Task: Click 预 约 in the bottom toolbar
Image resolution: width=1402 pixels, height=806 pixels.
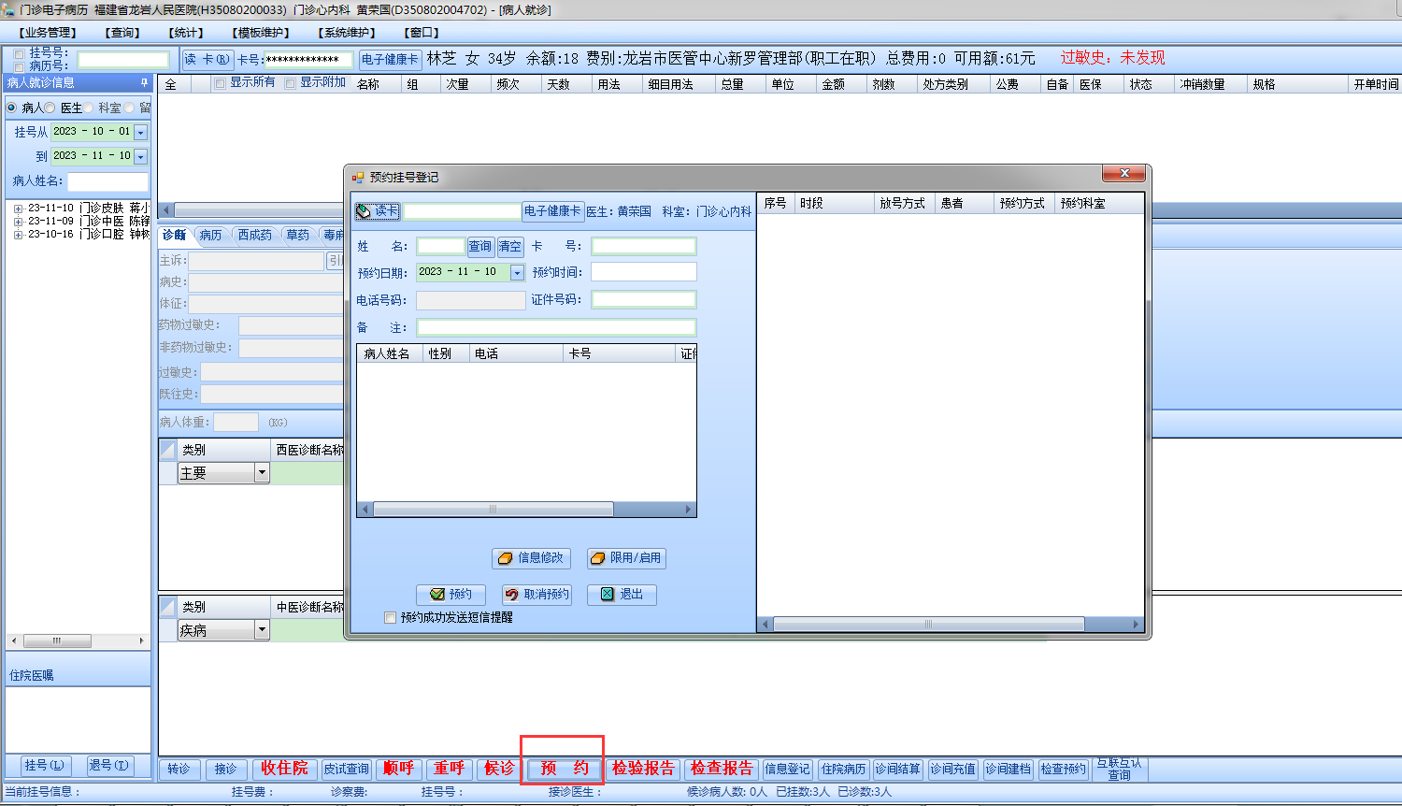Action: pos(564,769)
